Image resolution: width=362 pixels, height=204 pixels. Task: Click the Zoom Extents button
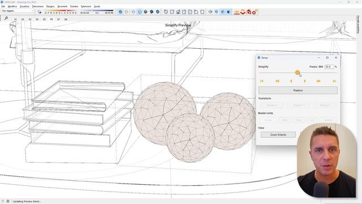click(278, 135)
